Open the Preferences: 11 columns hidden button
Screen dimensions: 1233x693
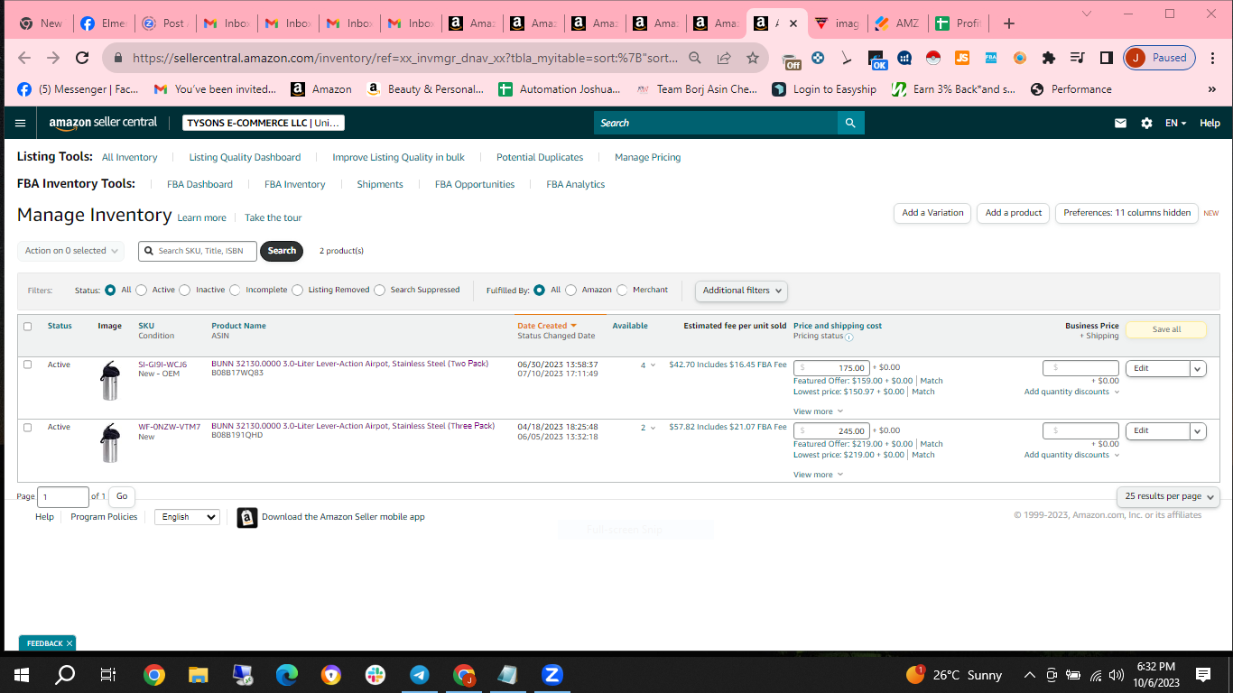1126,213
